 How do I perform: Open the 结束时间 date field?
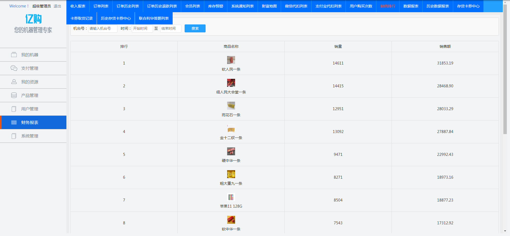pos(171,28)
